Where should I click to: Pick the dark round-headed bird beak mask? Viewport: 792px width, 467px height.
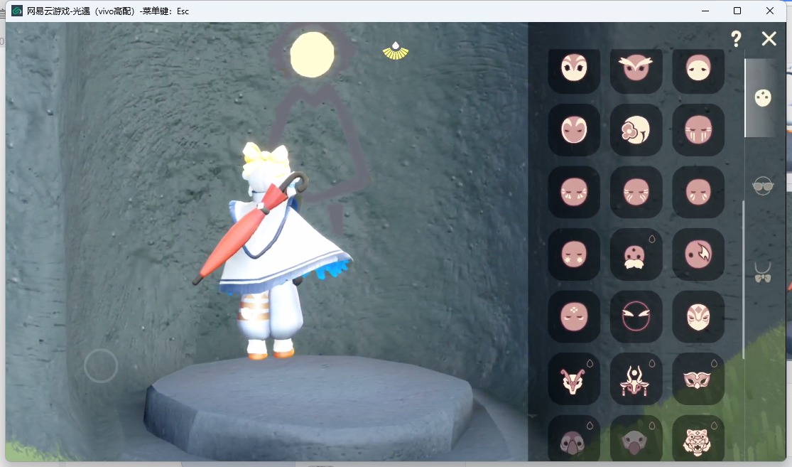click(x=575, y=438)
